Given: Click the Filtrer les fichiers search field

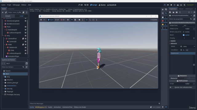Looking at the screenshot, I should coord(13,67).
